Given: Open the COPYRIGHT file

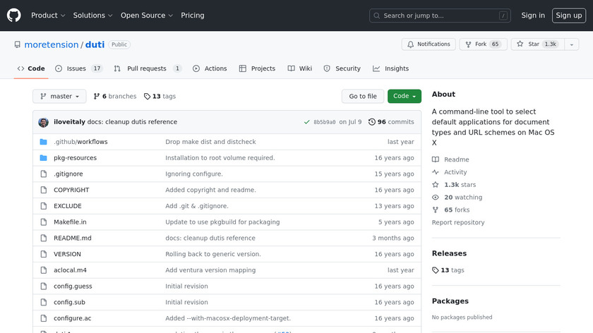Looking at the screenshot, I should click(71, 190).
